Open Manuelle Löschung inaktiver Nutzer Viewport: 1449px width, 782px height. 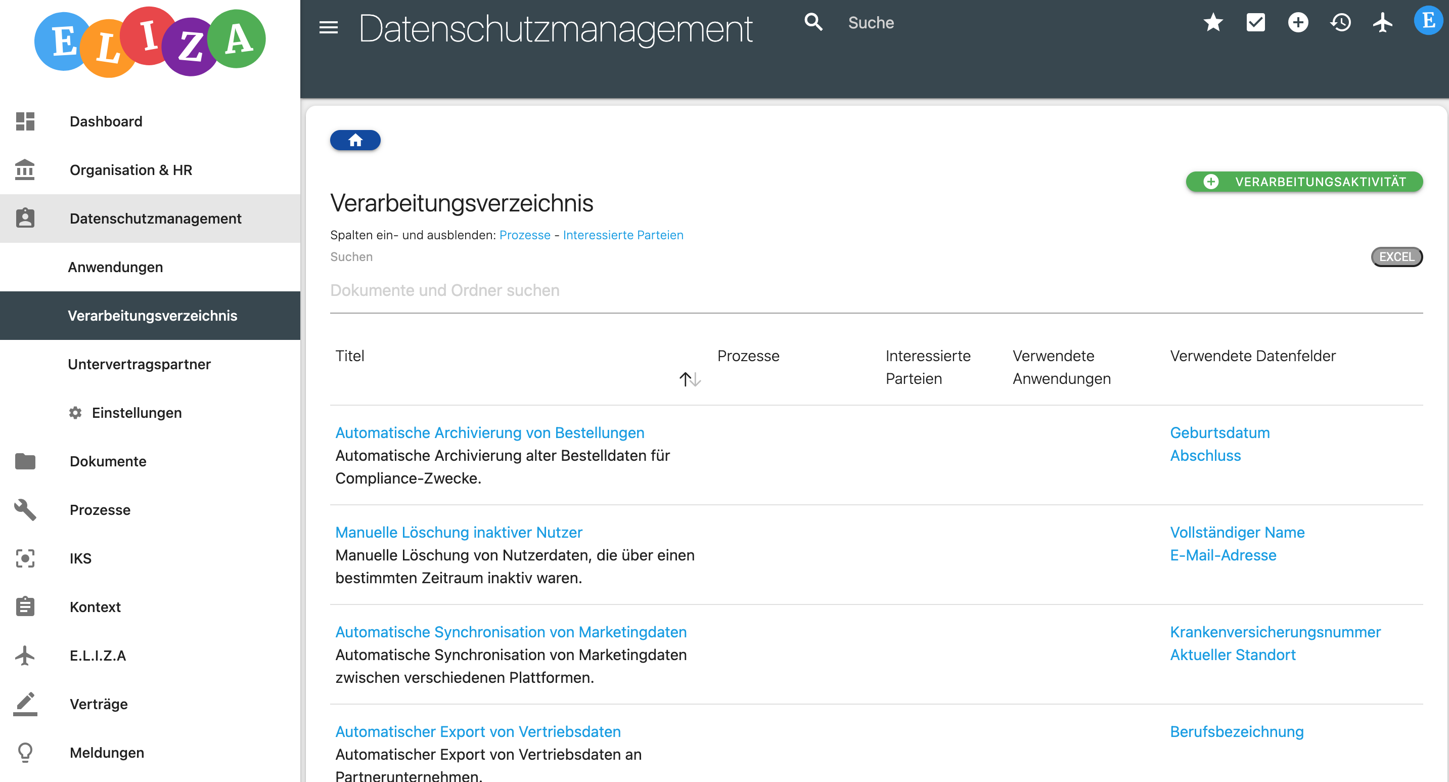point(459,532)
